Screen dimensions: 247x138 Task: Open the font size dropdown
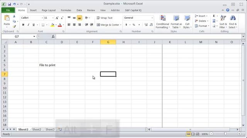53,18
